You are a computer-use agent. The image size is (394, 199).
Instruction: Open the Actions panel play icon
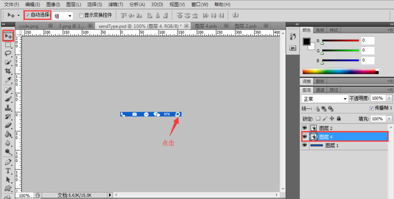click(293, 48)
